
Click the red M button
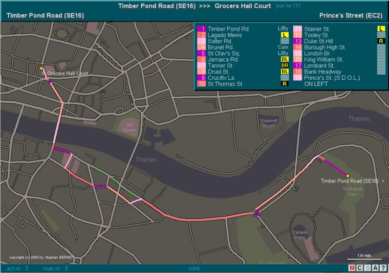(352, 268)
